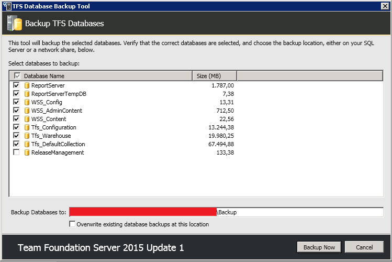Click the size value 1.787,00
This screenshot has height=262, width=392.
pos(223,85)
